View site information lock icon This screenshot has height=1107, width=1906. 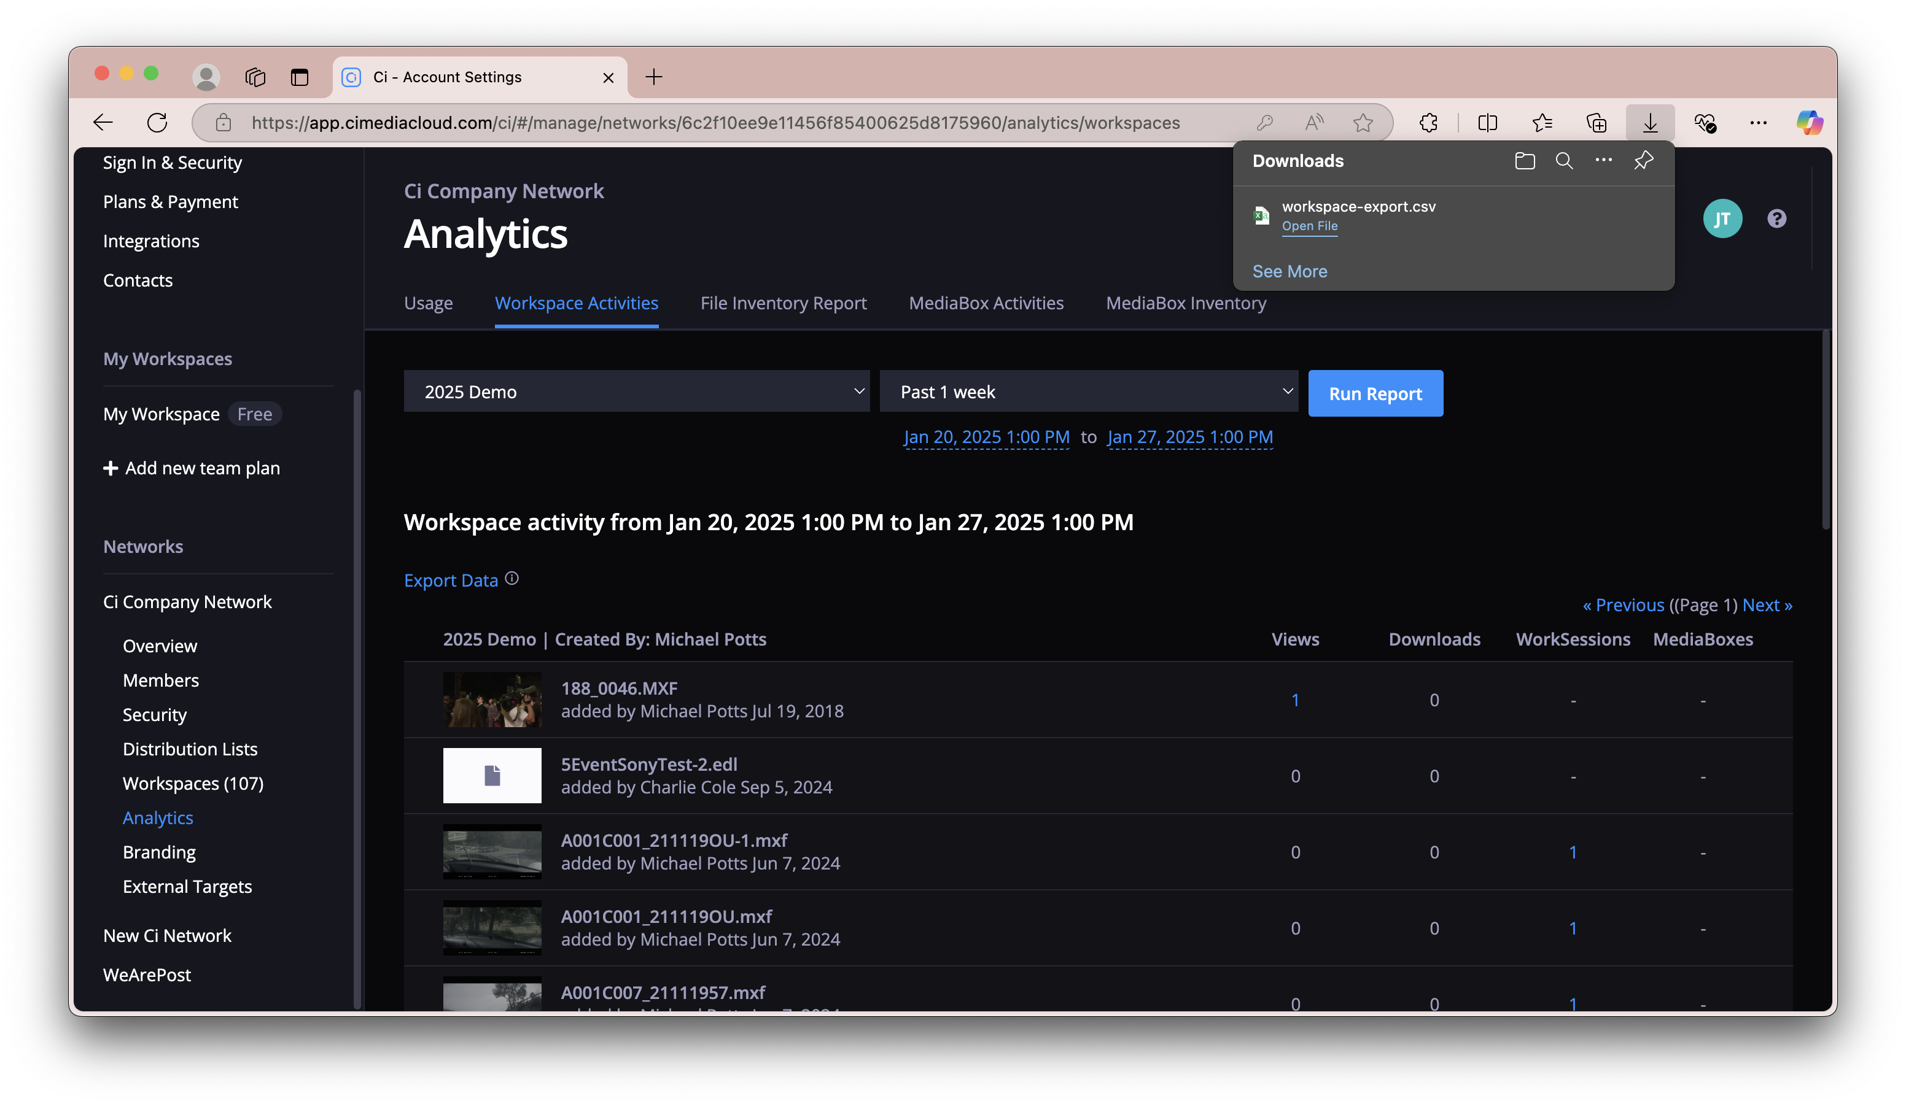(x=223, y=122)
